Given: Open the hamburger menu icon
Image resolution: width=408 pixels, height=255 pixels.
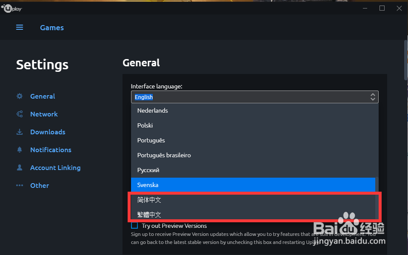Looking at the screenshot, I should tap(20, 28).
